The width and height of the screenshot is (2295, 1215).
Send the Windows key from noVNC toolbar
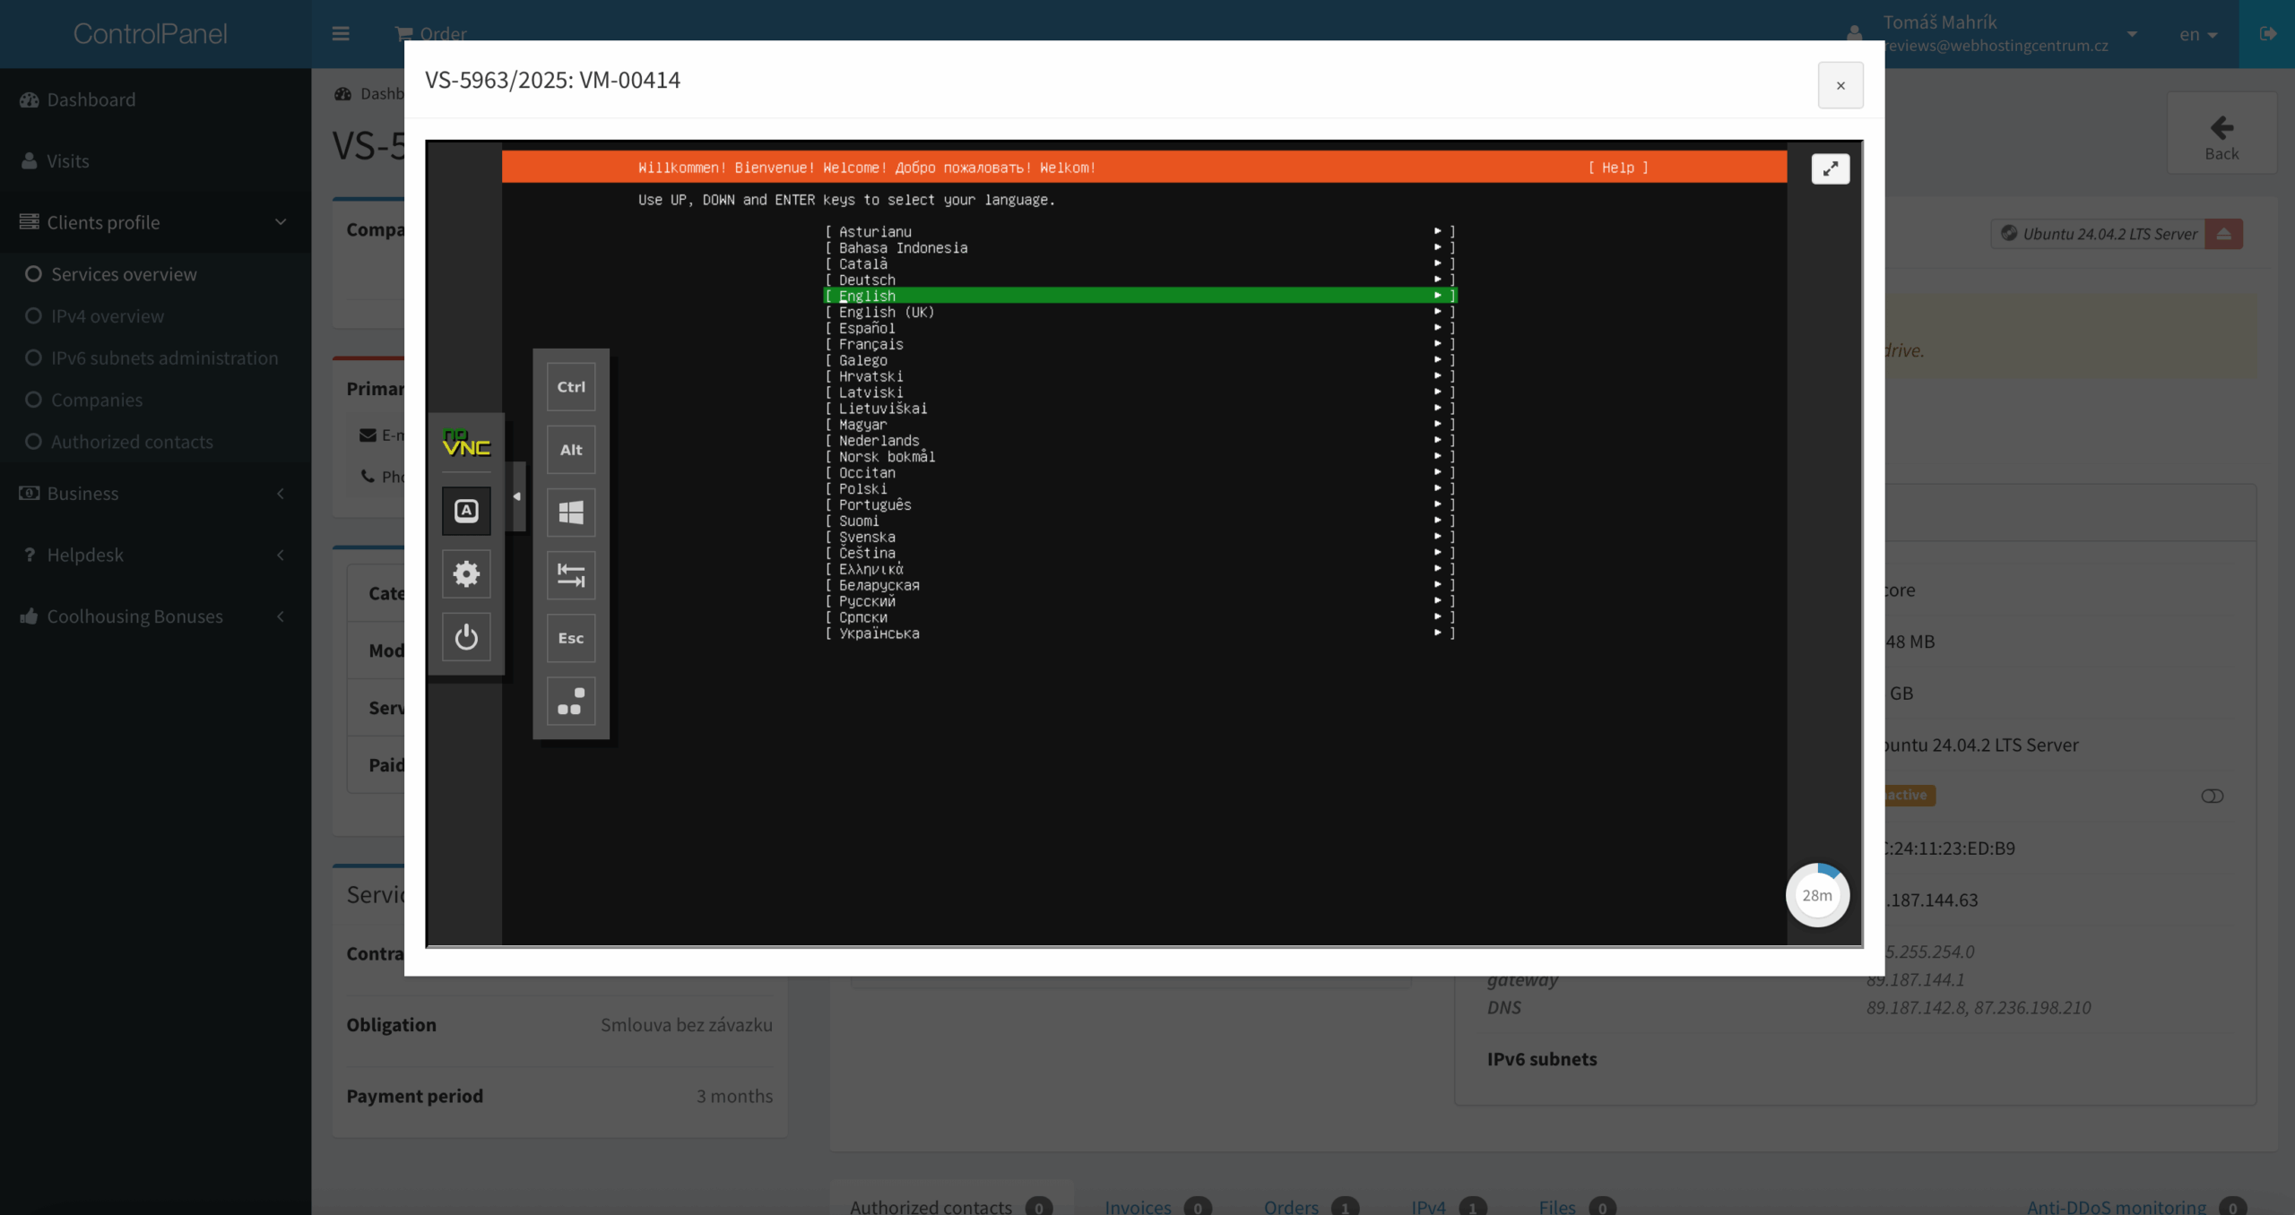(571, 512)
